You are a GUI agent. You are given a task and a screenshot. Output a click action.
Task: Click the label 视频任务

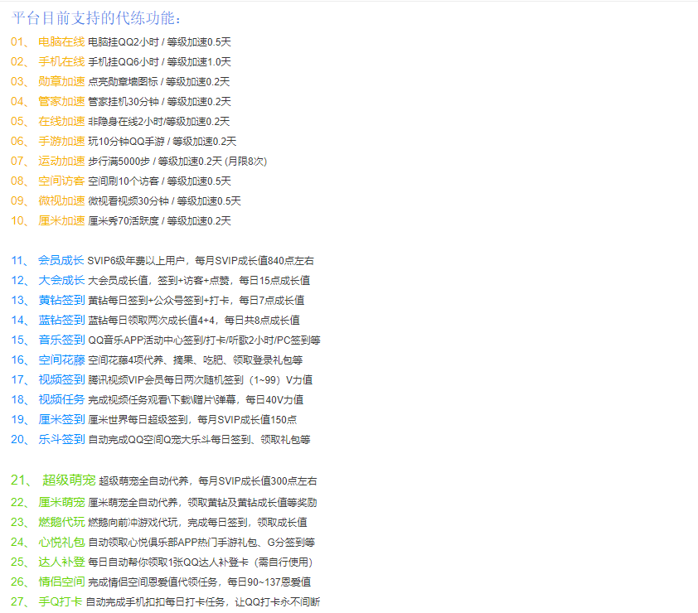click(x=61, y=399)
